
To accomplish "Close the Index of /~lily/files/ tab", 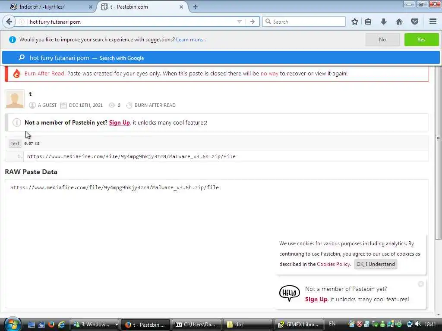I will [x=91, y=7].
